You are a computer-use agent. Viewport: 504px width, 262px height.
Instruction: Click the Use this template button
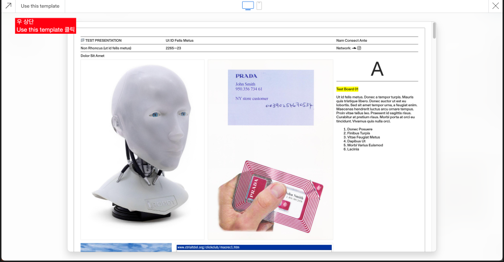point(40,6)
